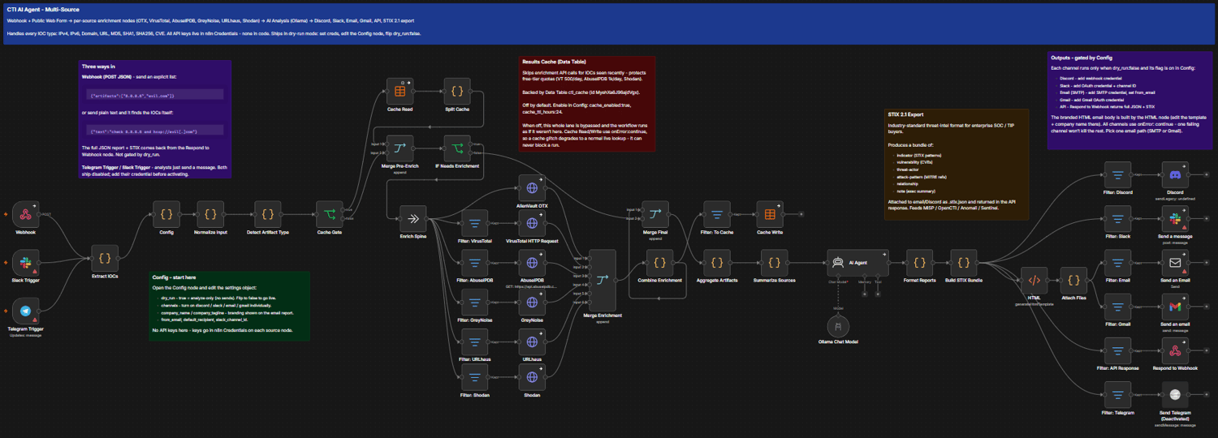Open the Extract IOCs code node
This screenshot has width=1218, height=438.
(x=105, y=259)
